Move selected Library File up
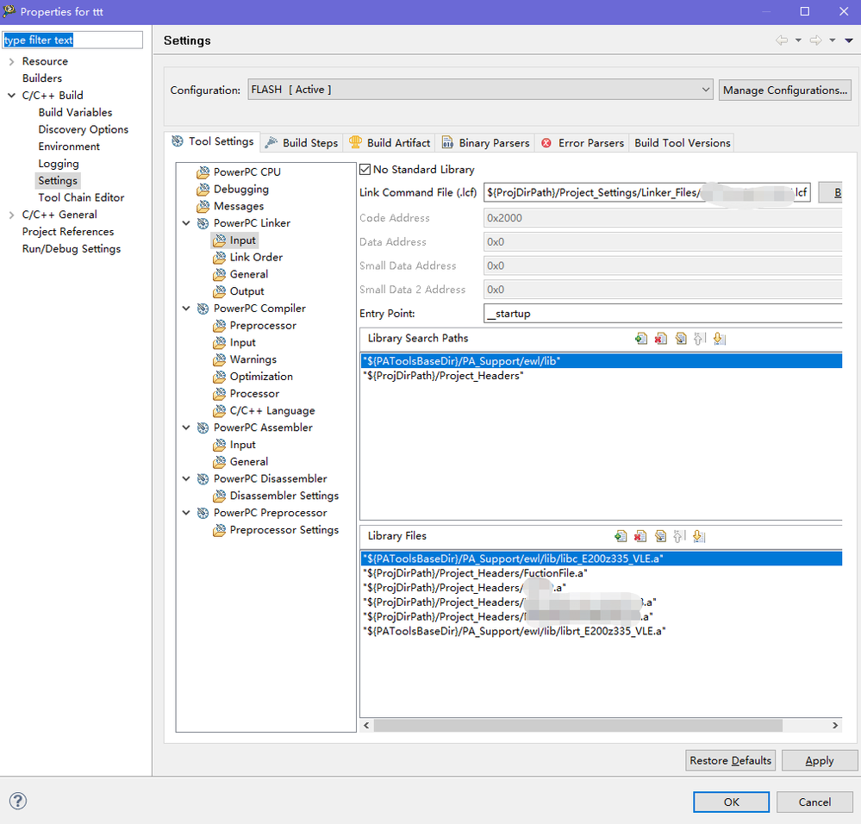 pos(679,536)
